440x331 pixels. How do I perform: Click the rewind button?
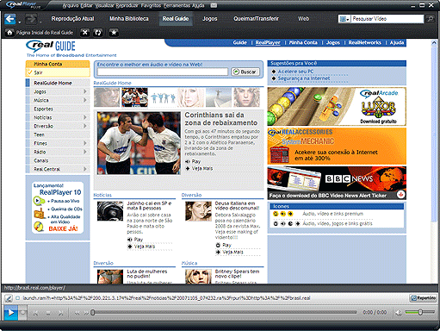(77, 313)
